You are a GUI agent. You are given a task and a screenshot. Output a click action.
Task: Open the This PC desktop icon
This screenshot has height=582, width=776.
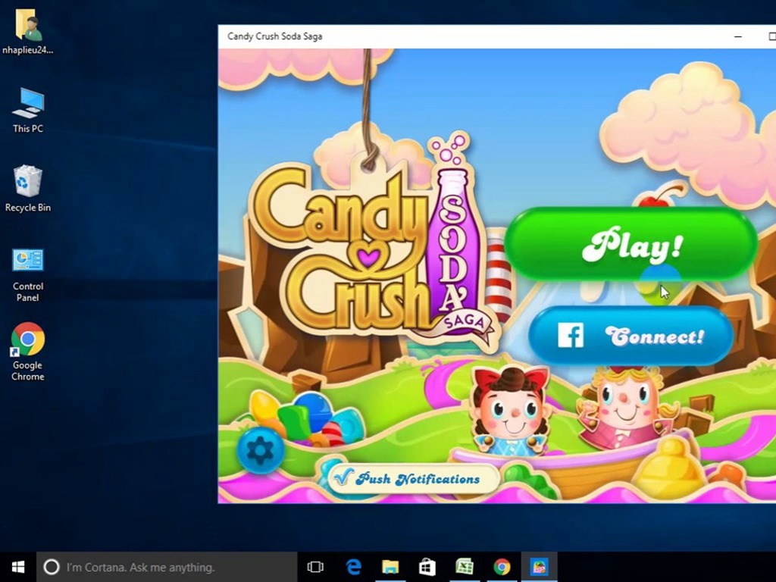coord(28,111)
